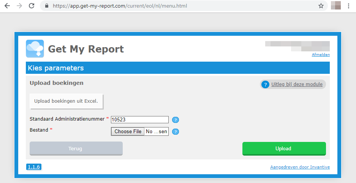Image resolution: width=356 pixels, height=183 pixels.
Task: Click the version 1.1.6 link
Action: [x=34, y=167]
